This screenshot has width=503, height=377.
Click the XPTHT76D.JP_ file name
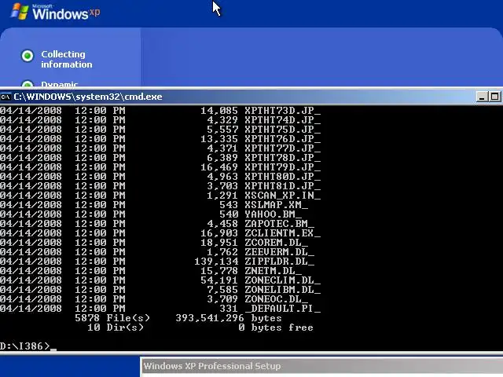[x=283, y=139]
